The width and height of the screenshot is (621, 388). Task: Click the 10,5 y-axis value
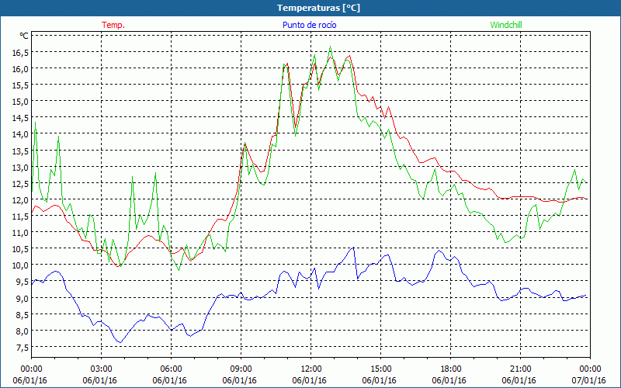point(21,249)
